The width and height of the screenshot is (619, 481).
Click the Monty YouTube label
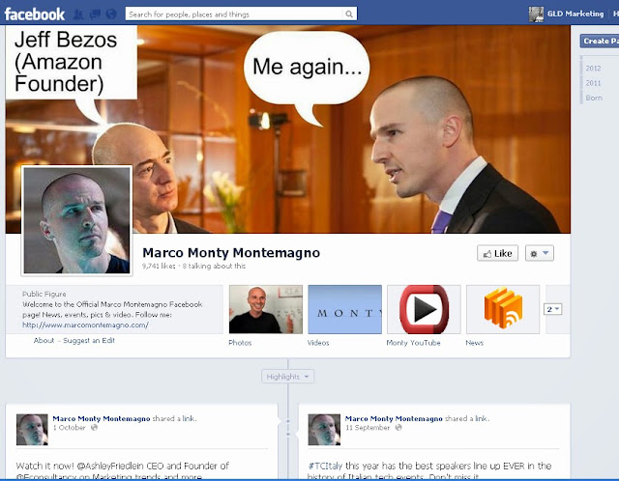pos(413,343)
